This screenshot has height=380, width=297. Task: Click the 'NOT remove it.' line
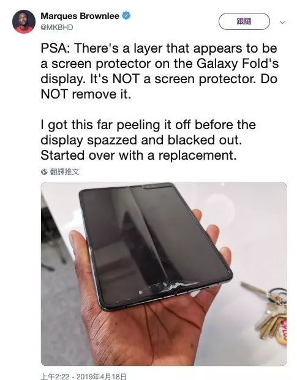point(86,94)
